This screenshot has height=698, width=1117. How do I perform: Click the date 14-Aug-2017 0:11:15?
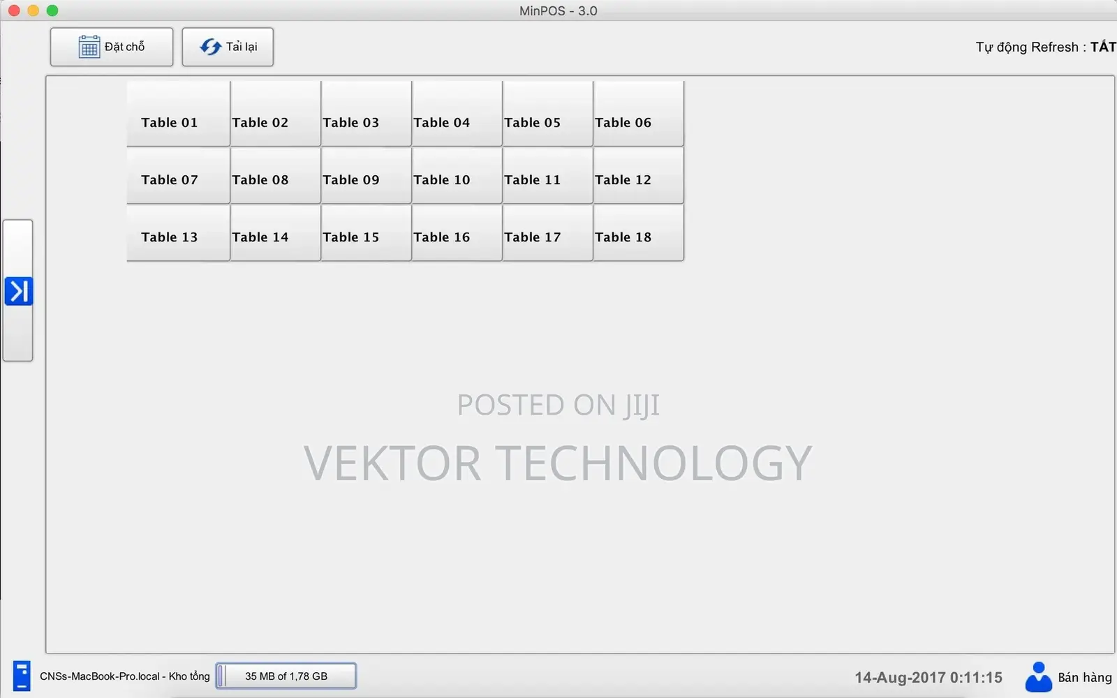pos(929,677)
